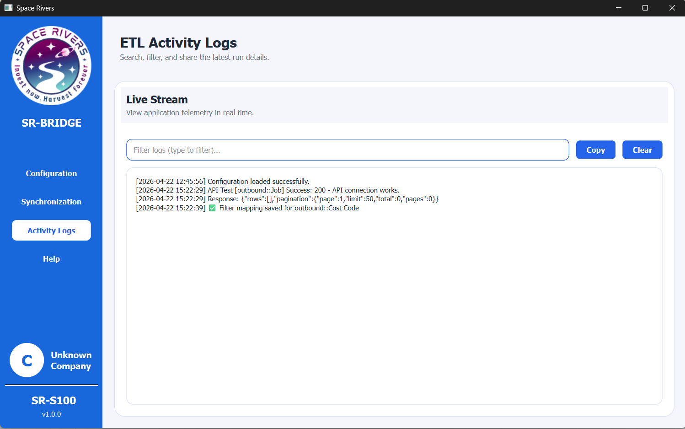The height and width of the screenshot is (429, 685).
Task: Go to the Synchronization section
Action: [51, 202]
